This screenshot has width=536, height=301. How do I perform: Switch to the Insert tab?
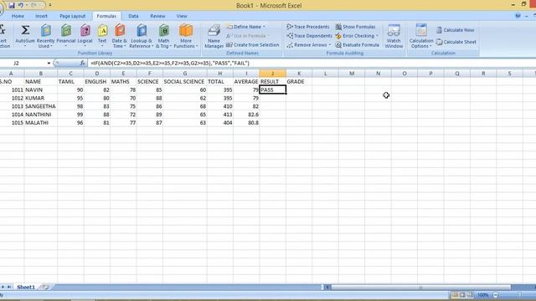(41, 16)
